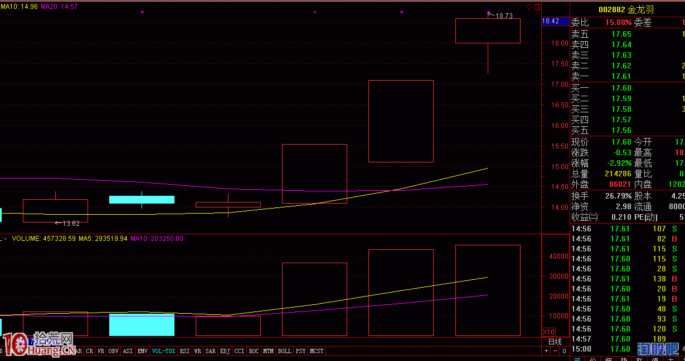Toggle the split-panel icon at chart corner
Image resolution: width=685 pixels, height=361 pixels.
coord(537,7)
